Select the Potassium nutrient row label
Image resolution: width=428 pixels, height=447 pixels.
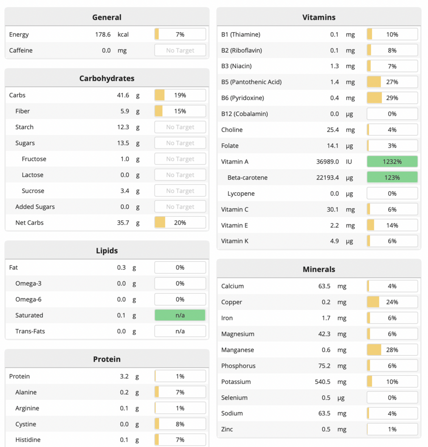point(236,382)
